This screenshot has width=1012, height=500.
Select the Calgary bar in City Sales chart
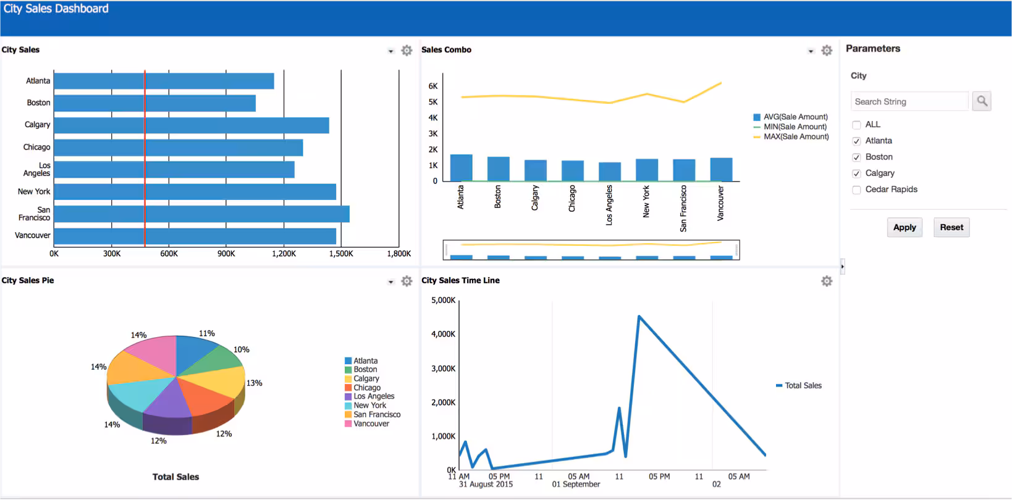tap(192, 125)
